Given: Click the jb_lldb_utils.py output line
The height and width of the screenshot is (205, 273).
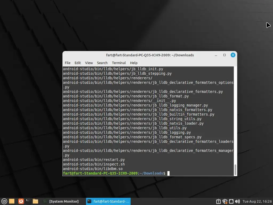Looking at the screenshot, I should (x=125, y=128).
